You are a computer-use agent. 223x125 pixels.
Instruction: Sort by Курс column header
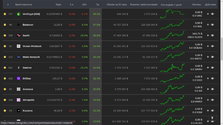click(59, 4)
